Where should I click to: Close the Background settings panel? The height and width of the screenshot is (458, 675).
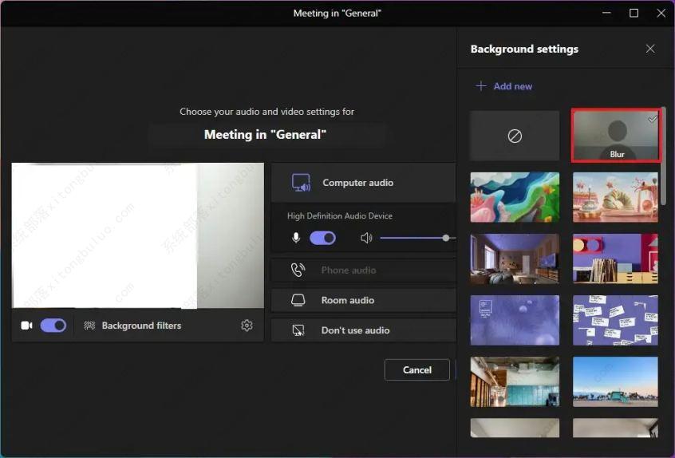[650, 49]
